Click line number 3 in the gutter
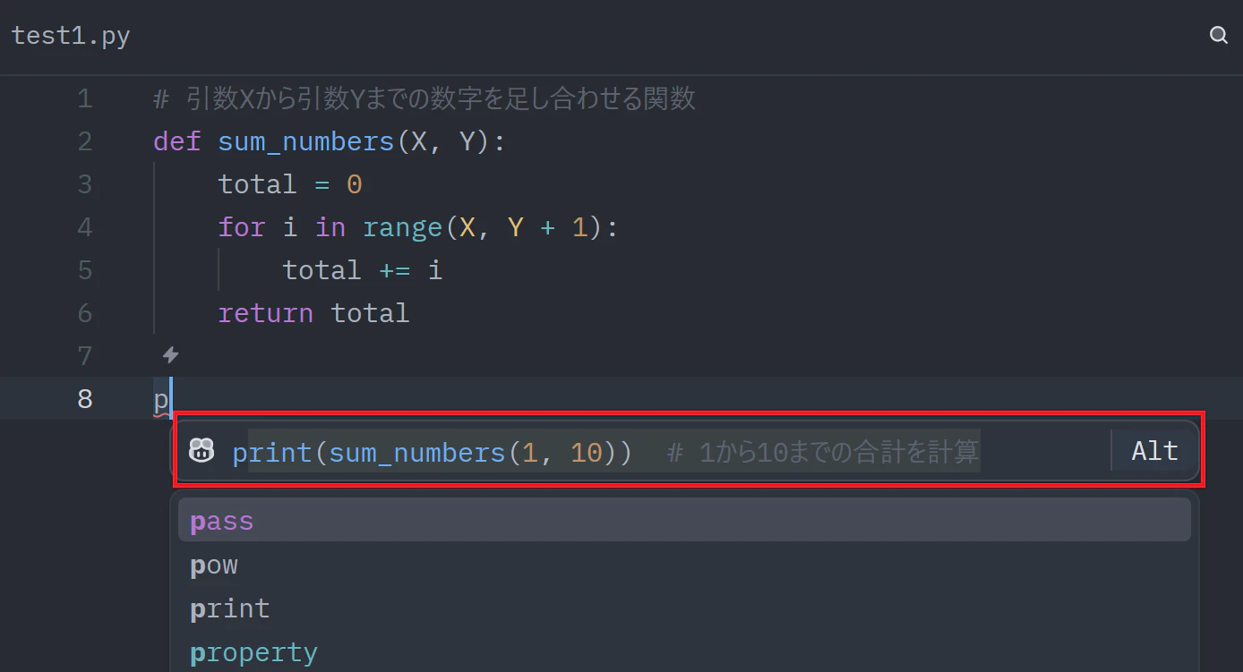This screenshot has width=1243, height=672. coord(85,184)
